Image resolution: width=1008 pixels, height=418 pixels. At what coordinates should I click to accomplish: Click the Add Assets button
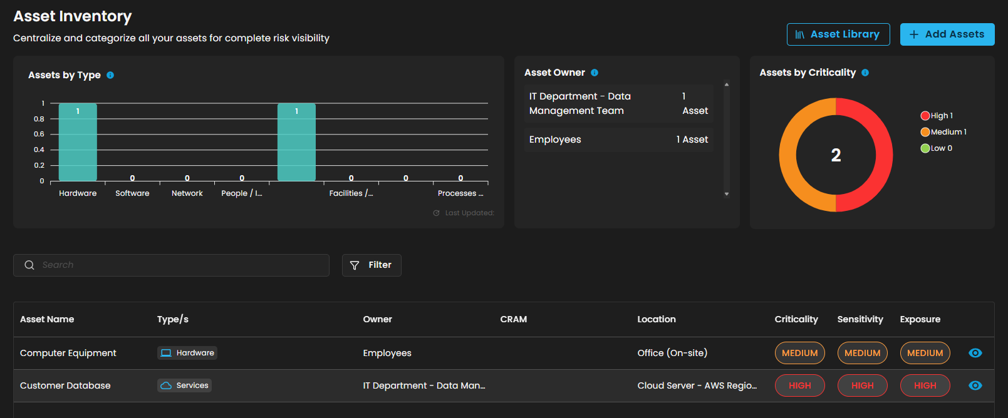point(947,34)
